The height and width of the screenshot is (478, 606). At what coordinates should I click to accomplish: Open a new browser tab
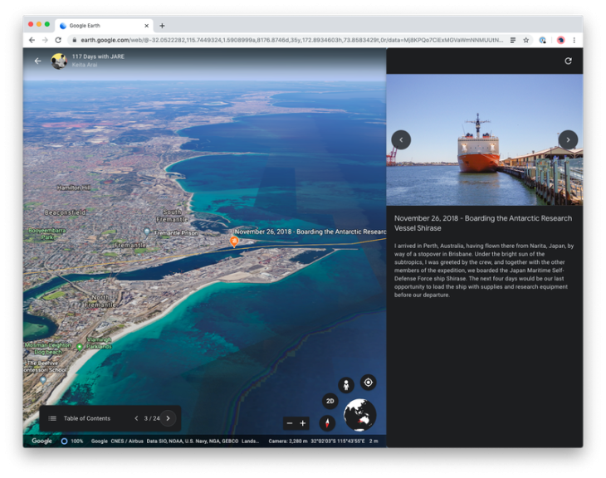(163, 26)
